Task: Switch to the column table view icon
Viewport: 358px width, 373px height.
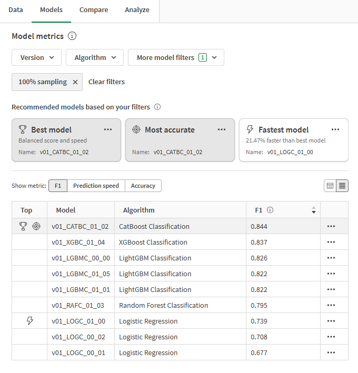Action: point(330,186)
